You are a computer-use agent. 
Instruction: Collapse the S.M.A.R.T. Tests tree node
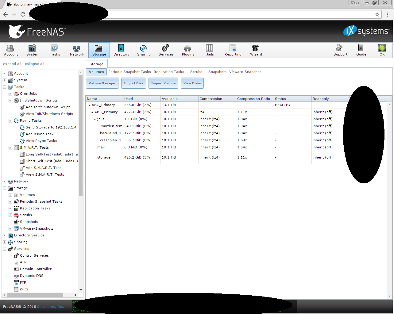coord(10,148)
